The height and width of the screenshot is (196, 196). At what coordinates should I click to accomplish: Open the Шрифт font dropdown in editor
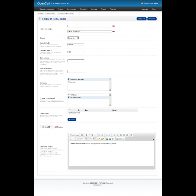(x=82, y=139)
